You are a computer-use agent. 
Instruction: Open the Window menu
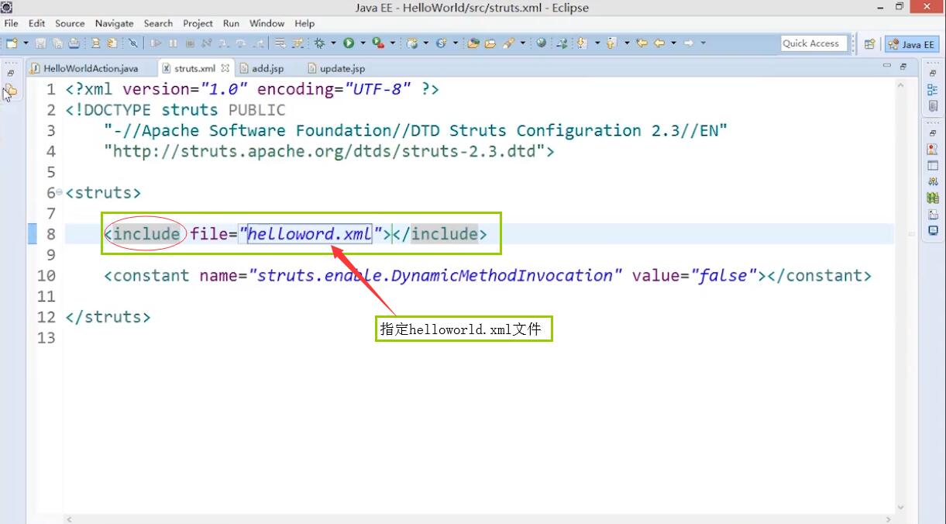pyautogui.click(x=267, y=23)
